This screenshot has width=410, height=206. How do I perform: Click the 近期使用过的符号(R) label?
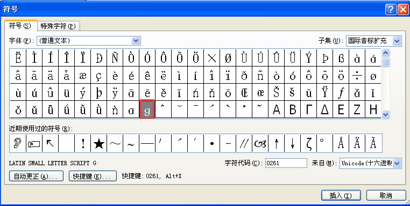(40, 129)
